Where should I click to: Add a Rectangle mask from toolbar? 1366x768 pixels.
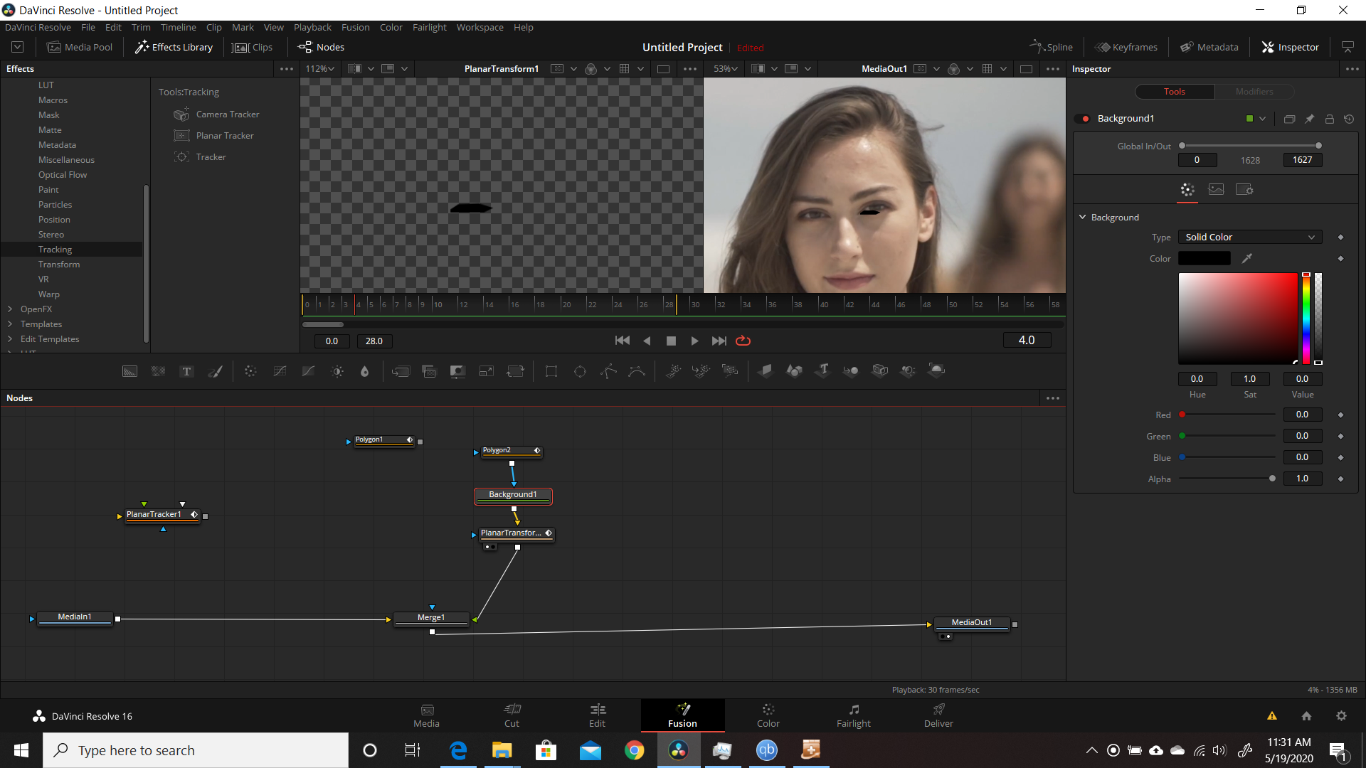click(551, 371)
